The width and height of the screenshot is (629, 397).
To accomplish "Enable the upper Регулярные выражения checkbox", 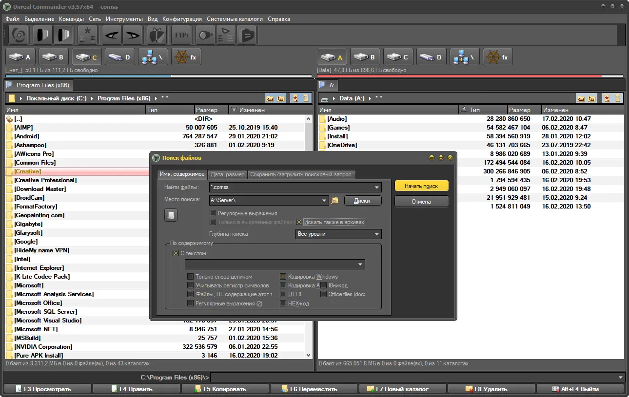I will pyautogui.click(x=213, y=213).
